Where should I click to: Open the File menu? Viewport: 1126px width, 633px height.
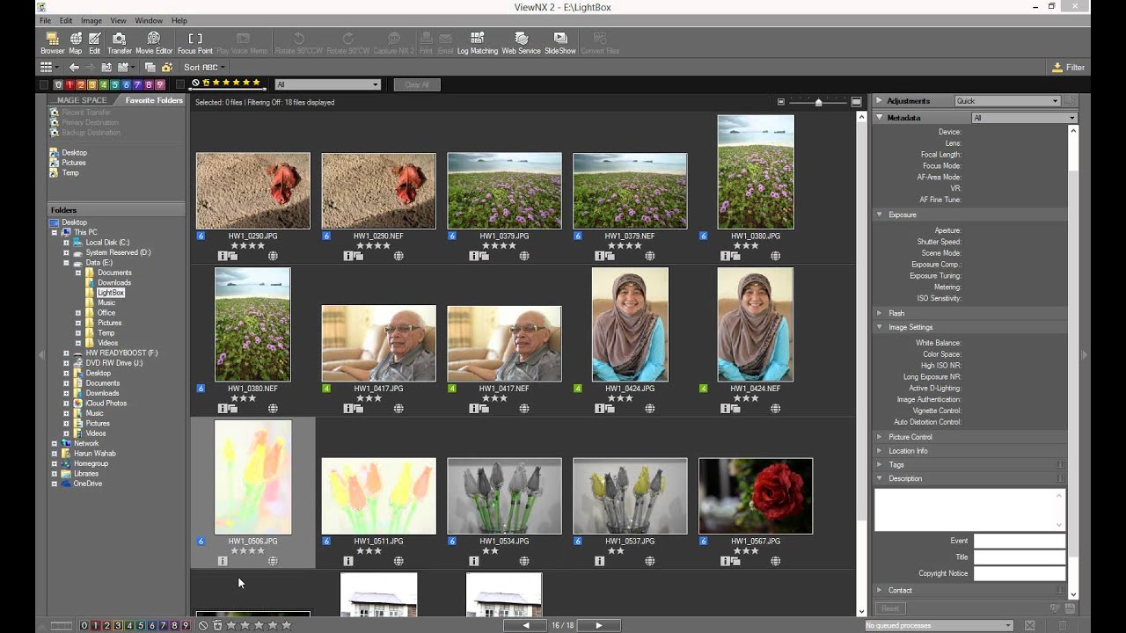click(x=45, y=20)
